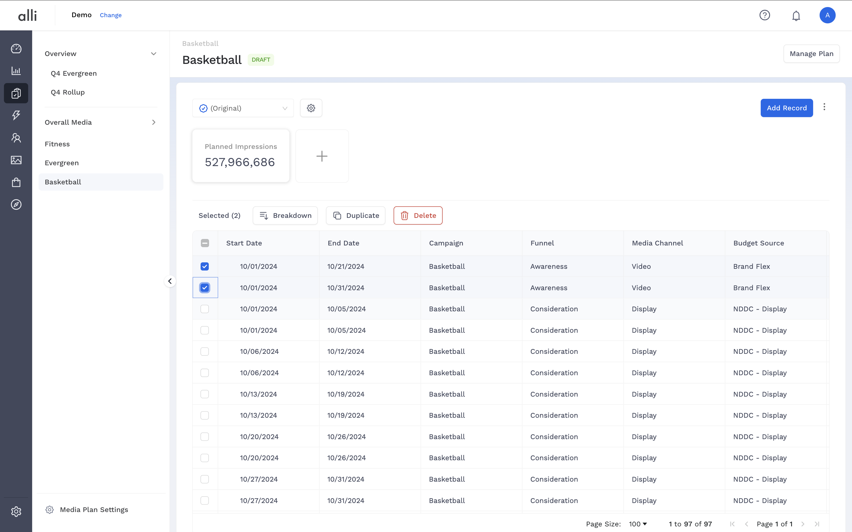Select Evergreen in the plan navigation
The image size is (852, 532).
62,163
